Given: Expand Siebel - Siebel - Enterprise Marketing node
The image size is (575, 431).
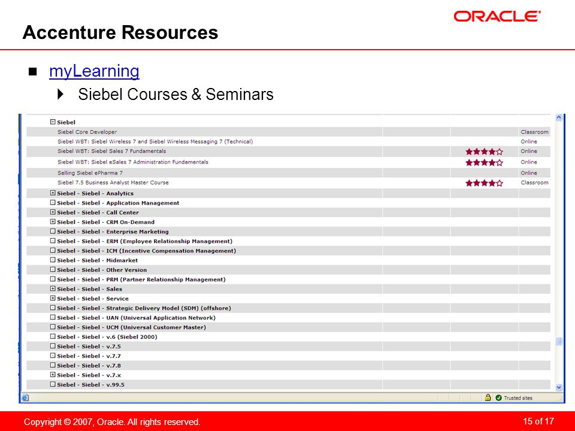Looking at the screenshot, I should click(x=53, y=231).
